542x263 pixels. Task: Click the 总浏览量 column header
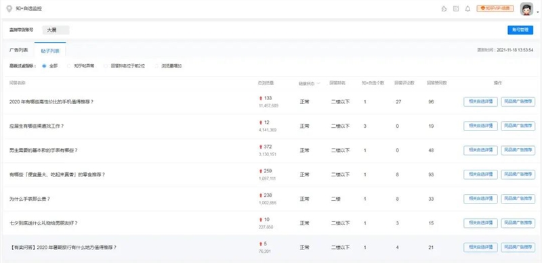tap(266, 83)
